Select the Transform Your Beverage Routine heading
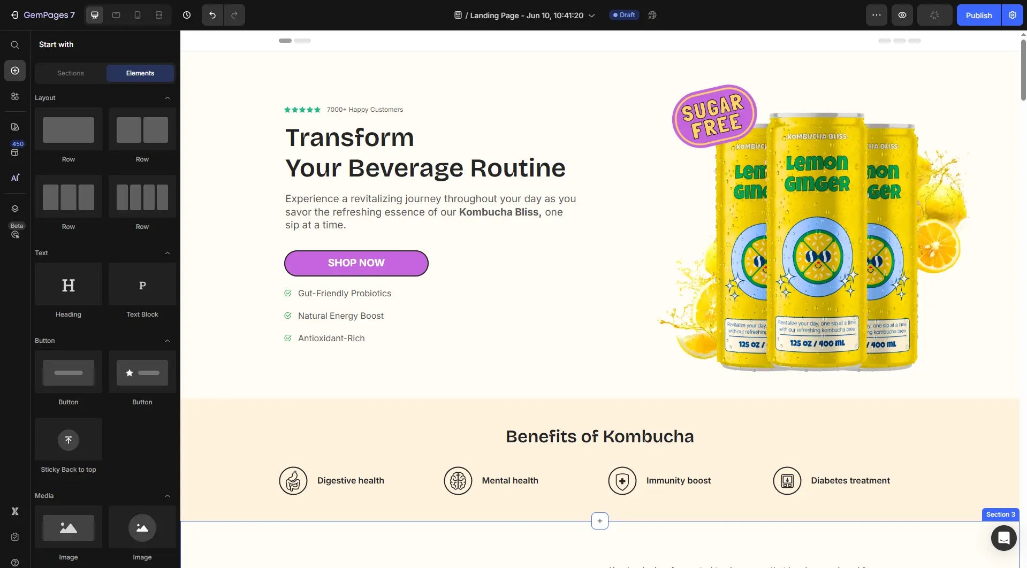Screen dimensions: 1027x568 425,153
